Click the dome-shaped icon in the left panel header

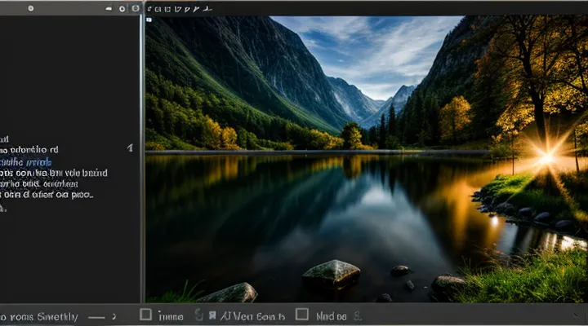point(110,9)
